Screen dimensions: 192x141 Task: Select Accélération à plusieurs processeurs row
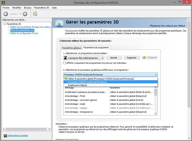[109, 92]
